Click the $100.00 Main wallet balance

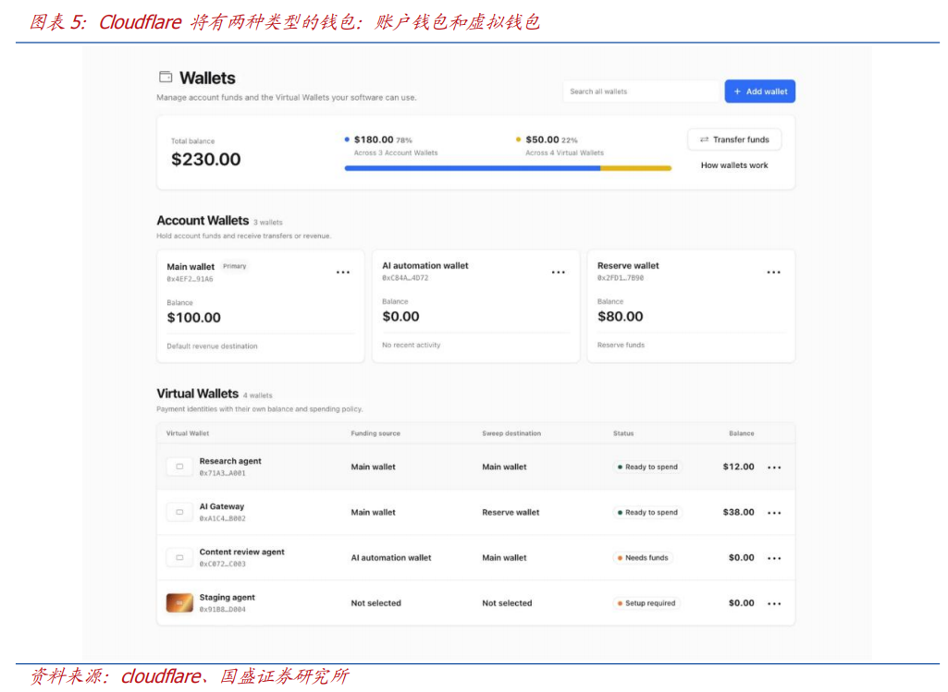click(x=193, y=318)
